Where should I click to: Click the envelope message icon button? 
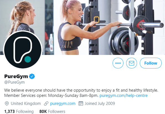131,63
